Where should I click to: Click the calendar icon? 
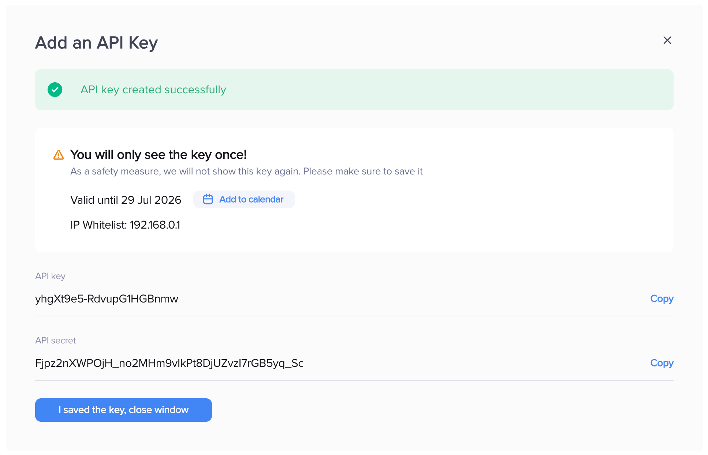[x=208, y=199]
